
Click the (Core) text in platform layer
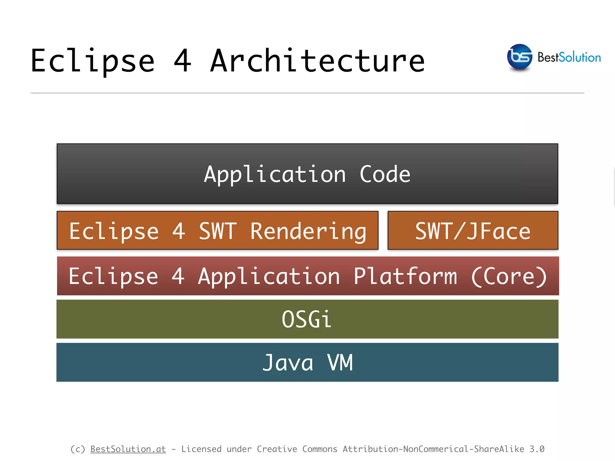(509, 276)
